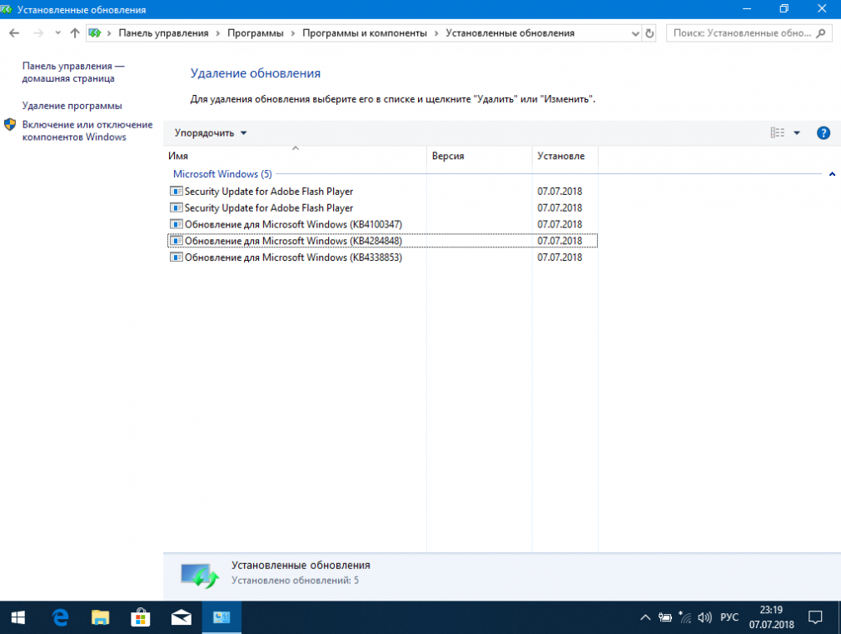Open the clock and calendar flyout
The height and width of the screenshot is (634, 841).
tap(771, 617)
